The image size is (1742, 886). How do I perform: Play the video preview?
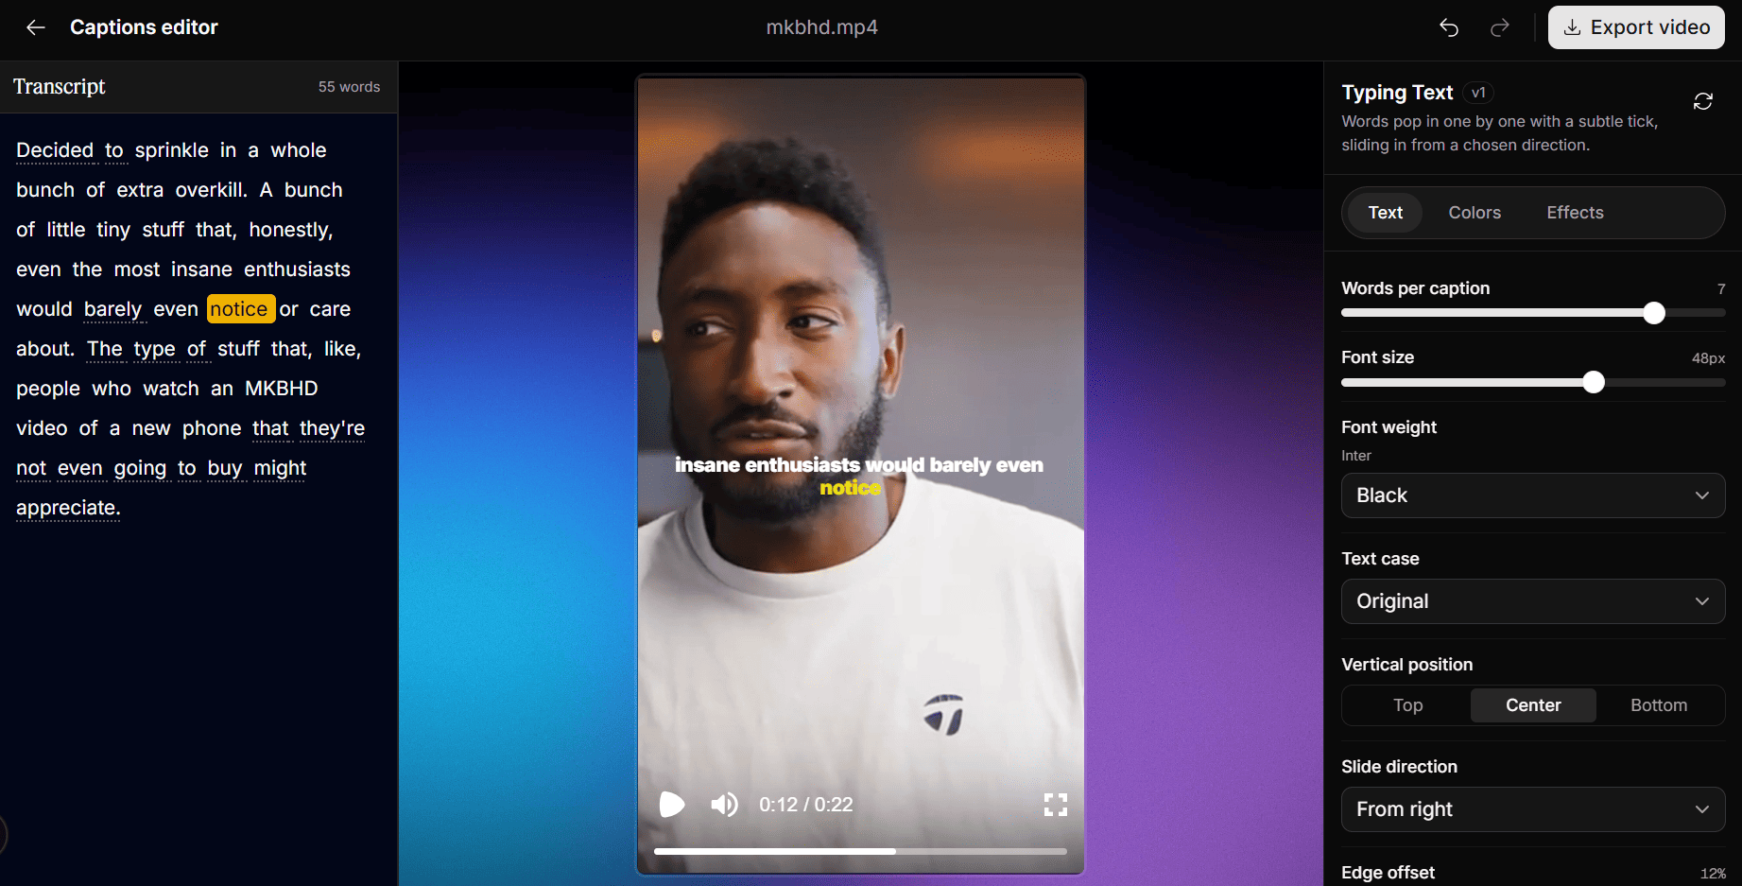(672, 805)
